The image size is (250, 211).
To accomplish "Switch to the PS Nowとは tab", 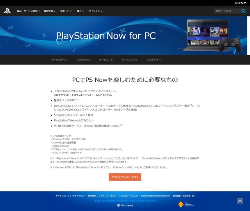I will [83, 60].
